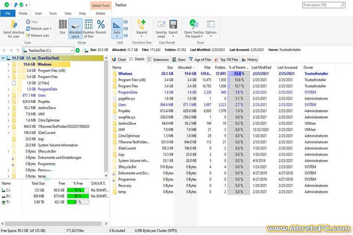Screen dimensions: 353x235
Task: Switch mode to Size
Action: tap(63, 27)
